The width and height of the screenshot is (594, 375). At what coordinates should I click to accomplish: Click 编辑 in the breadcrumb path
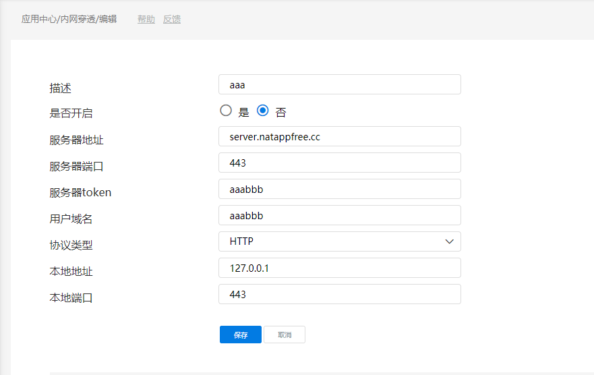[x=108, y=19]
